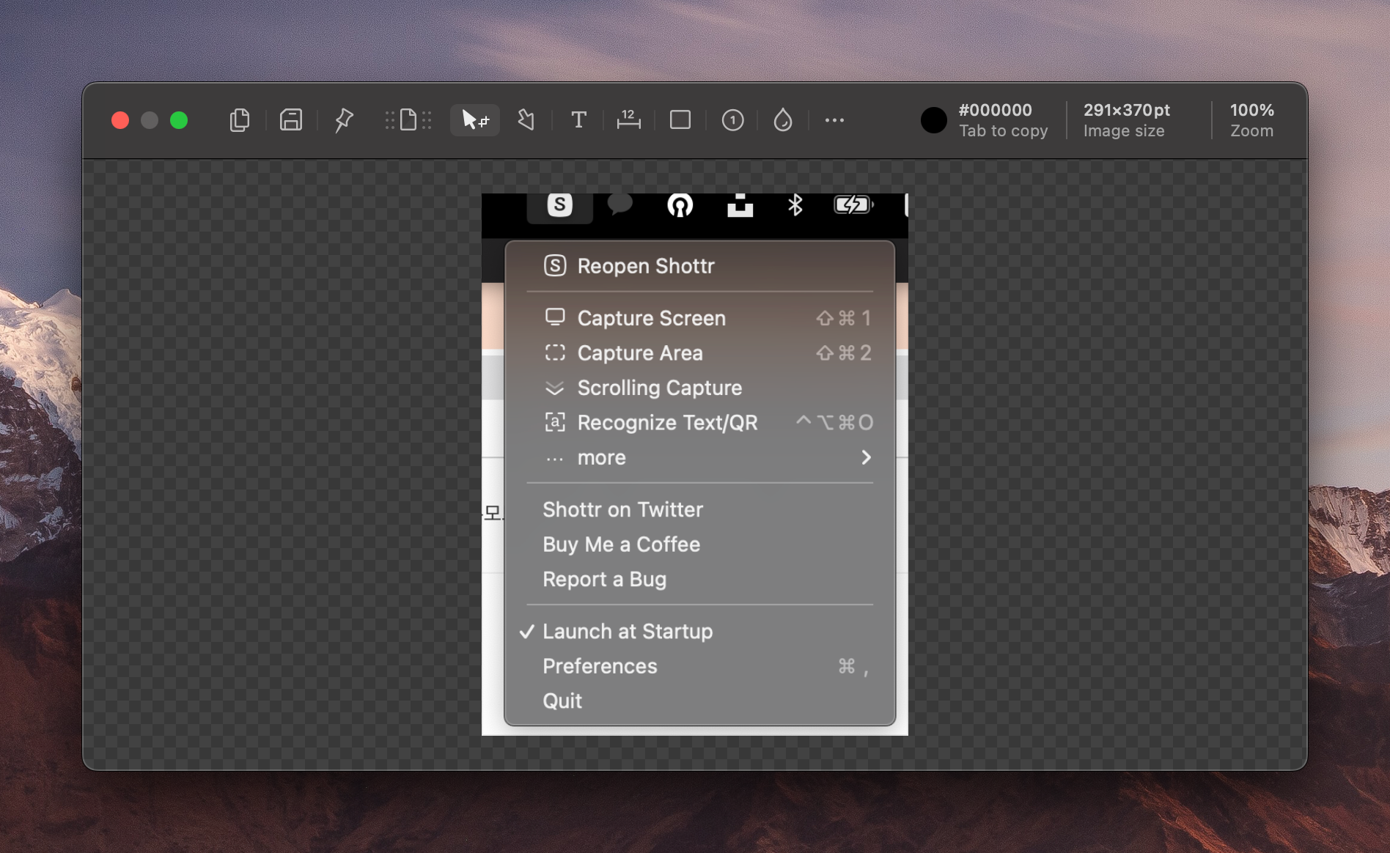Select the rectangle shape tool
Screen dimensions: 1390x853
pos(680,120)
